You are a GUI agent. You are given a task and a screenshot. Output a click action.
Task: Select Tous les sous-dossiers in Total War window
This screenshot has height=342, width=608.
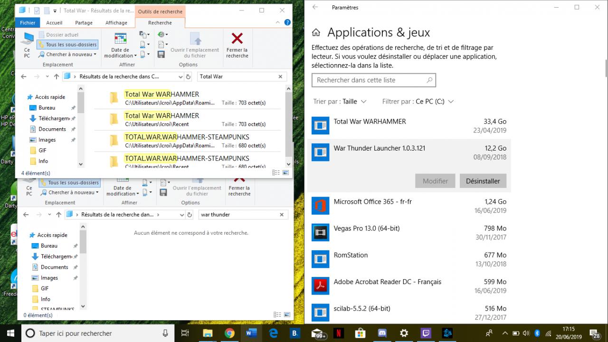click(x=67, y=45)
